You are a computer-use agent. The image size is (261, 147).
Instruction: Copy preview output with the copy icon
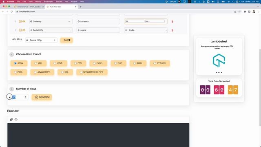[x=11, y=119]
